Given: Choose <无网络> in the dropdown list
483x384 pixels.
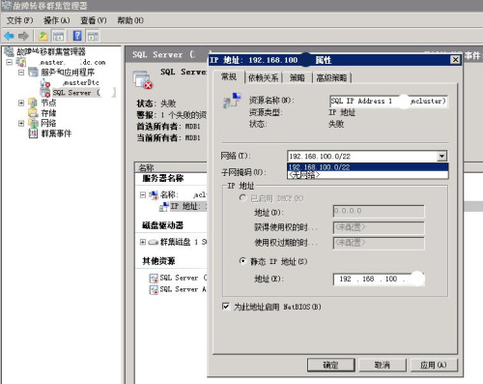Looking at the screenshot, I should 367,175.
